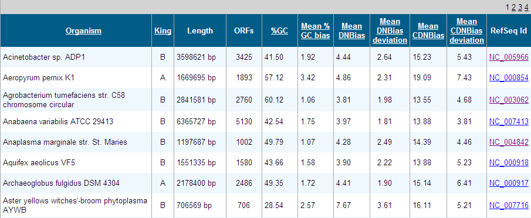Sort by King column header
The width and height of the screenshot is (531, 218).
point(163,30)
